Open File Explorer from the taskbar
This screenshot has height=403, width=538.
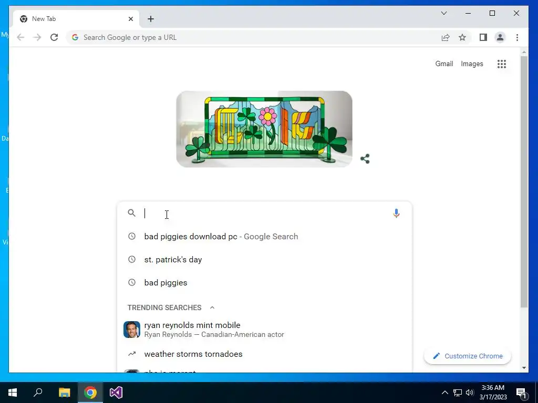64,393
